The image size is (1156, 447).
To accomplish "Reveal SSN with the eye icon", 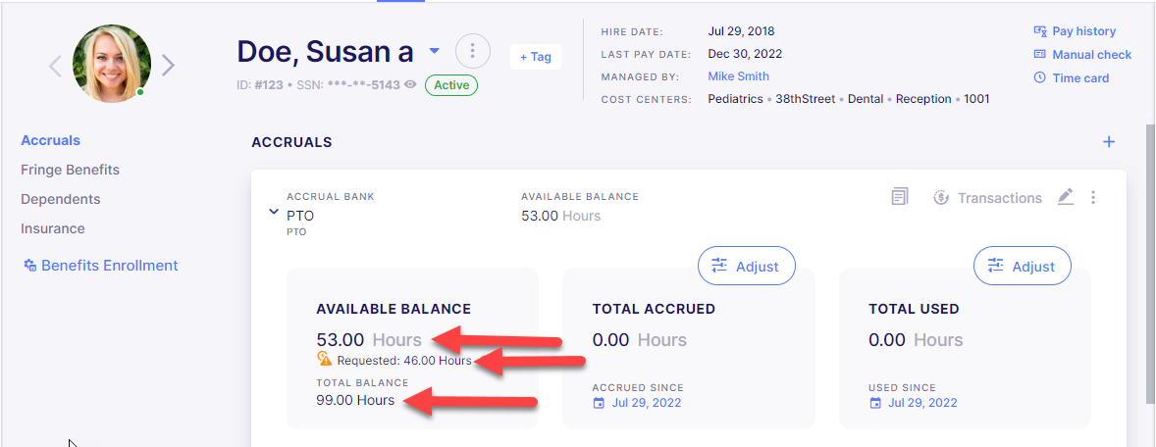I will pos(412,84).
